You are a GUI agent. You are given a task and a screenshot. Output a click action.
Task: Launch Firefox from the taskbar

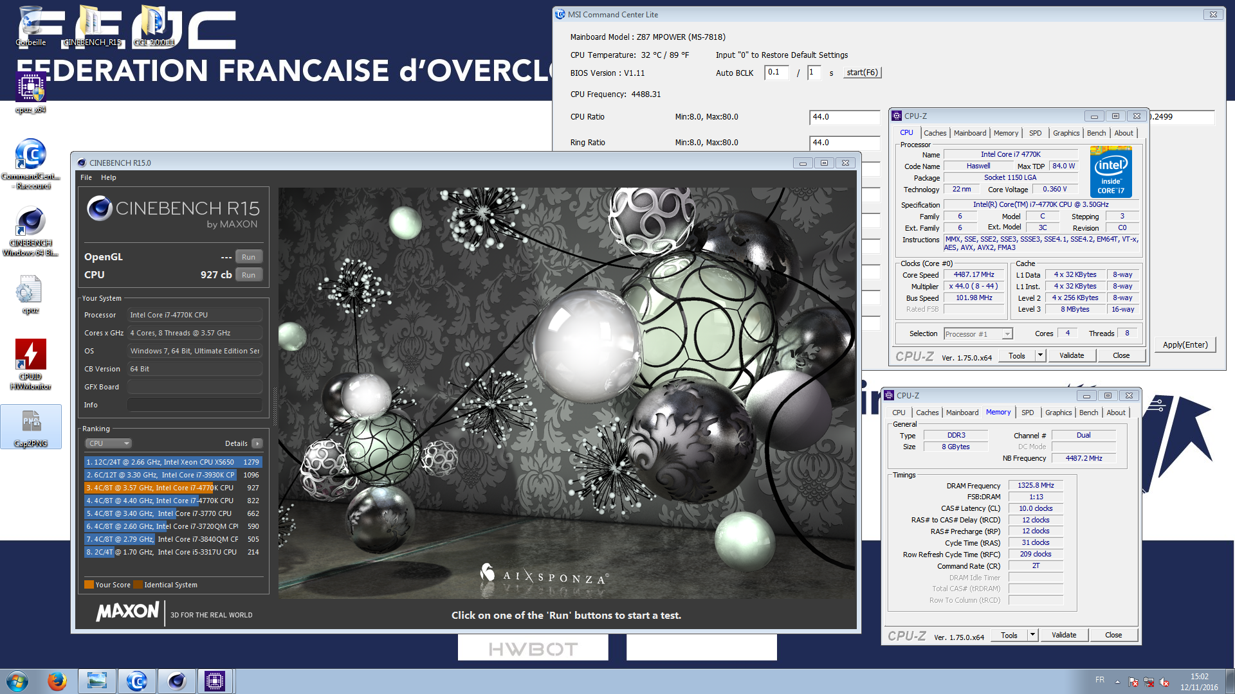(57, 681)
